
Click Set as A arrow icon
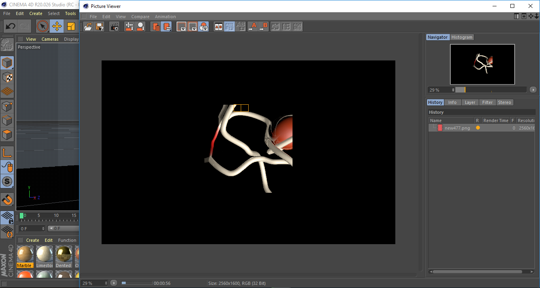pos(252,27)
